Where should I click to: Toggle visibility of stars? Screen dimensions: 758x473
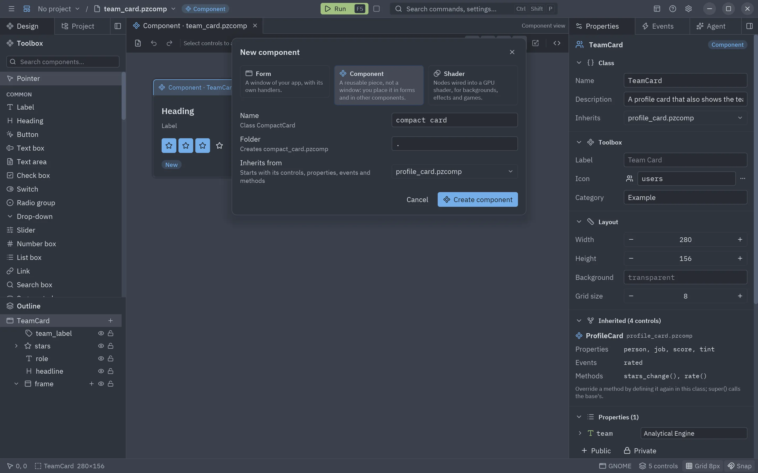[x=101, y=346]
